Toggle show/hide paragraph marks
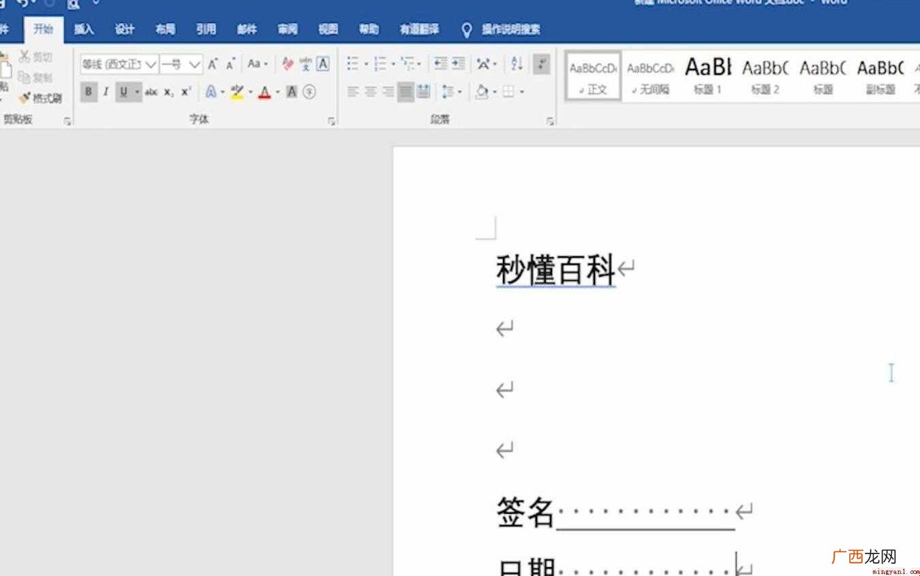920x576 pixels. click(x=542, y=64)
